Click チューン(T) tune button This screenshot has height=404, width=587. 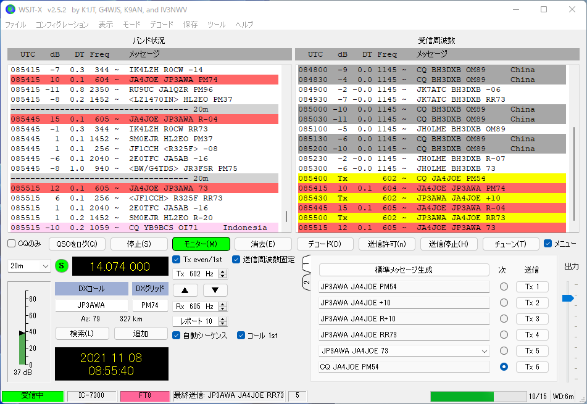coord(510,244)
